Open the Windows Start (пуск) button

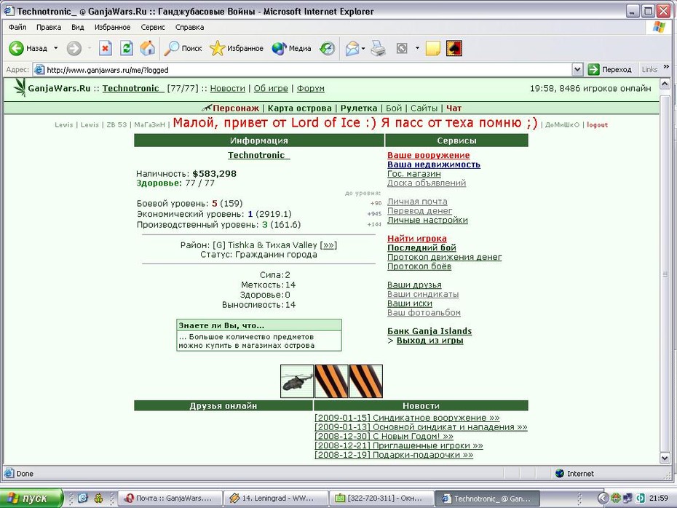31,499
